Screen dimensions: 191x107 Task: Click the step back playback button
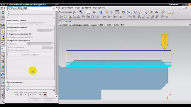[21, 95]
